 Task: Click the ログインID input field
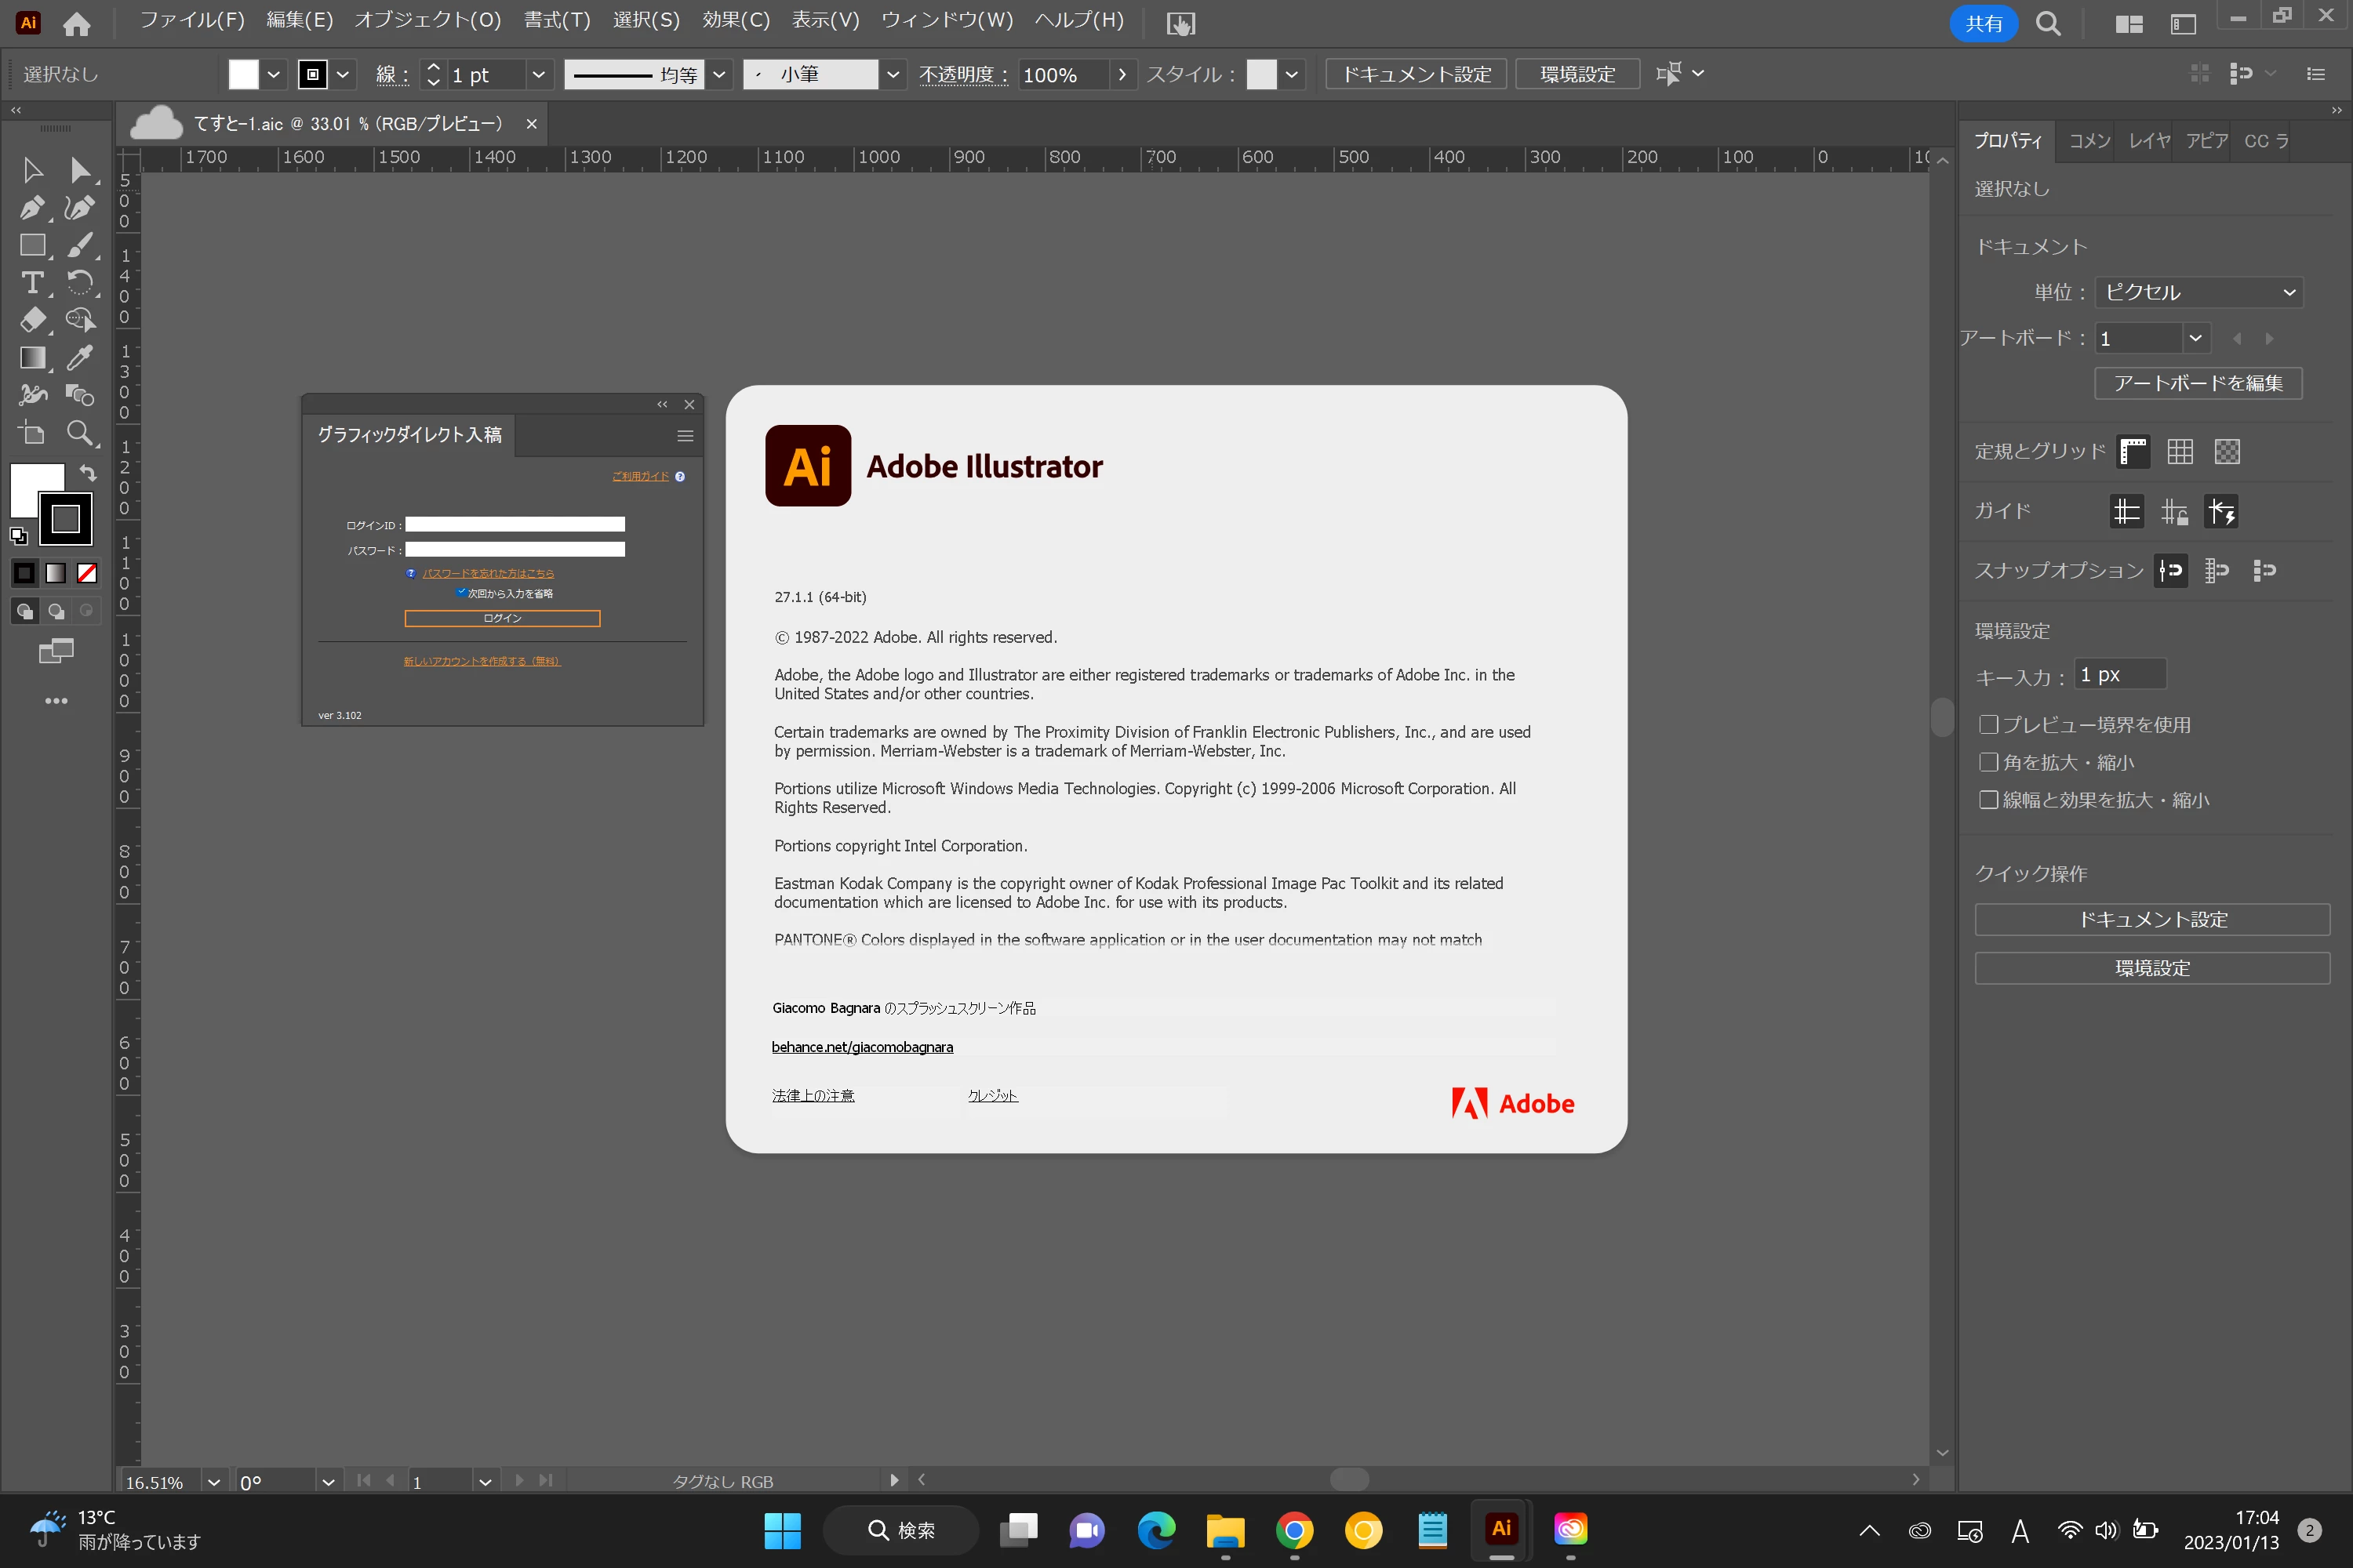click(x=515, y=524)
